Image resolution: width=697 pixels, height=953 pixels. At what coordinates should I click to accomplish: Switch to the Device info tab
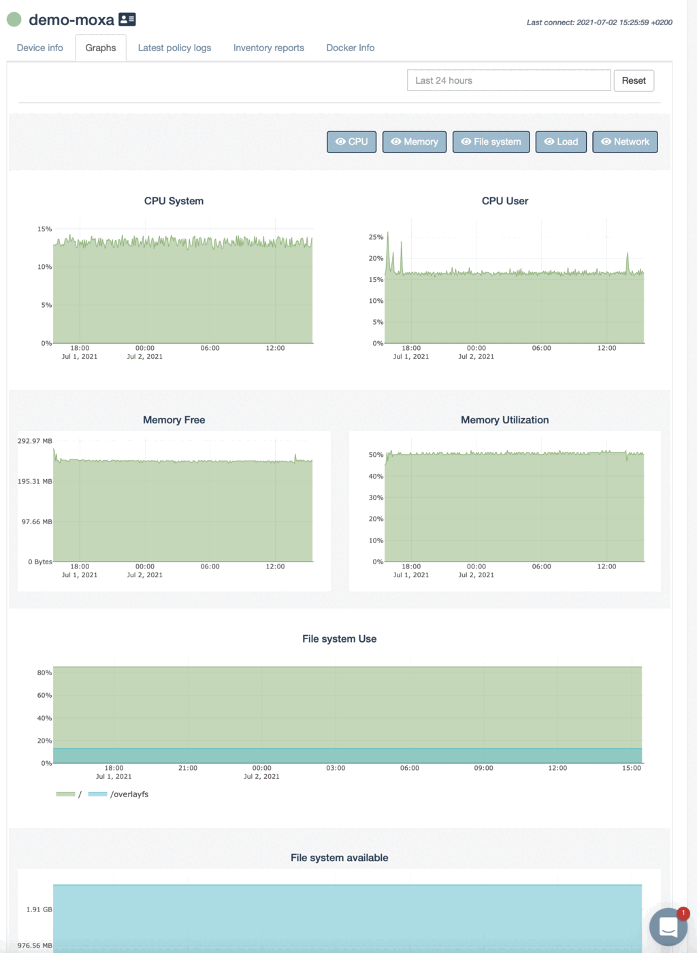(40, 48)
